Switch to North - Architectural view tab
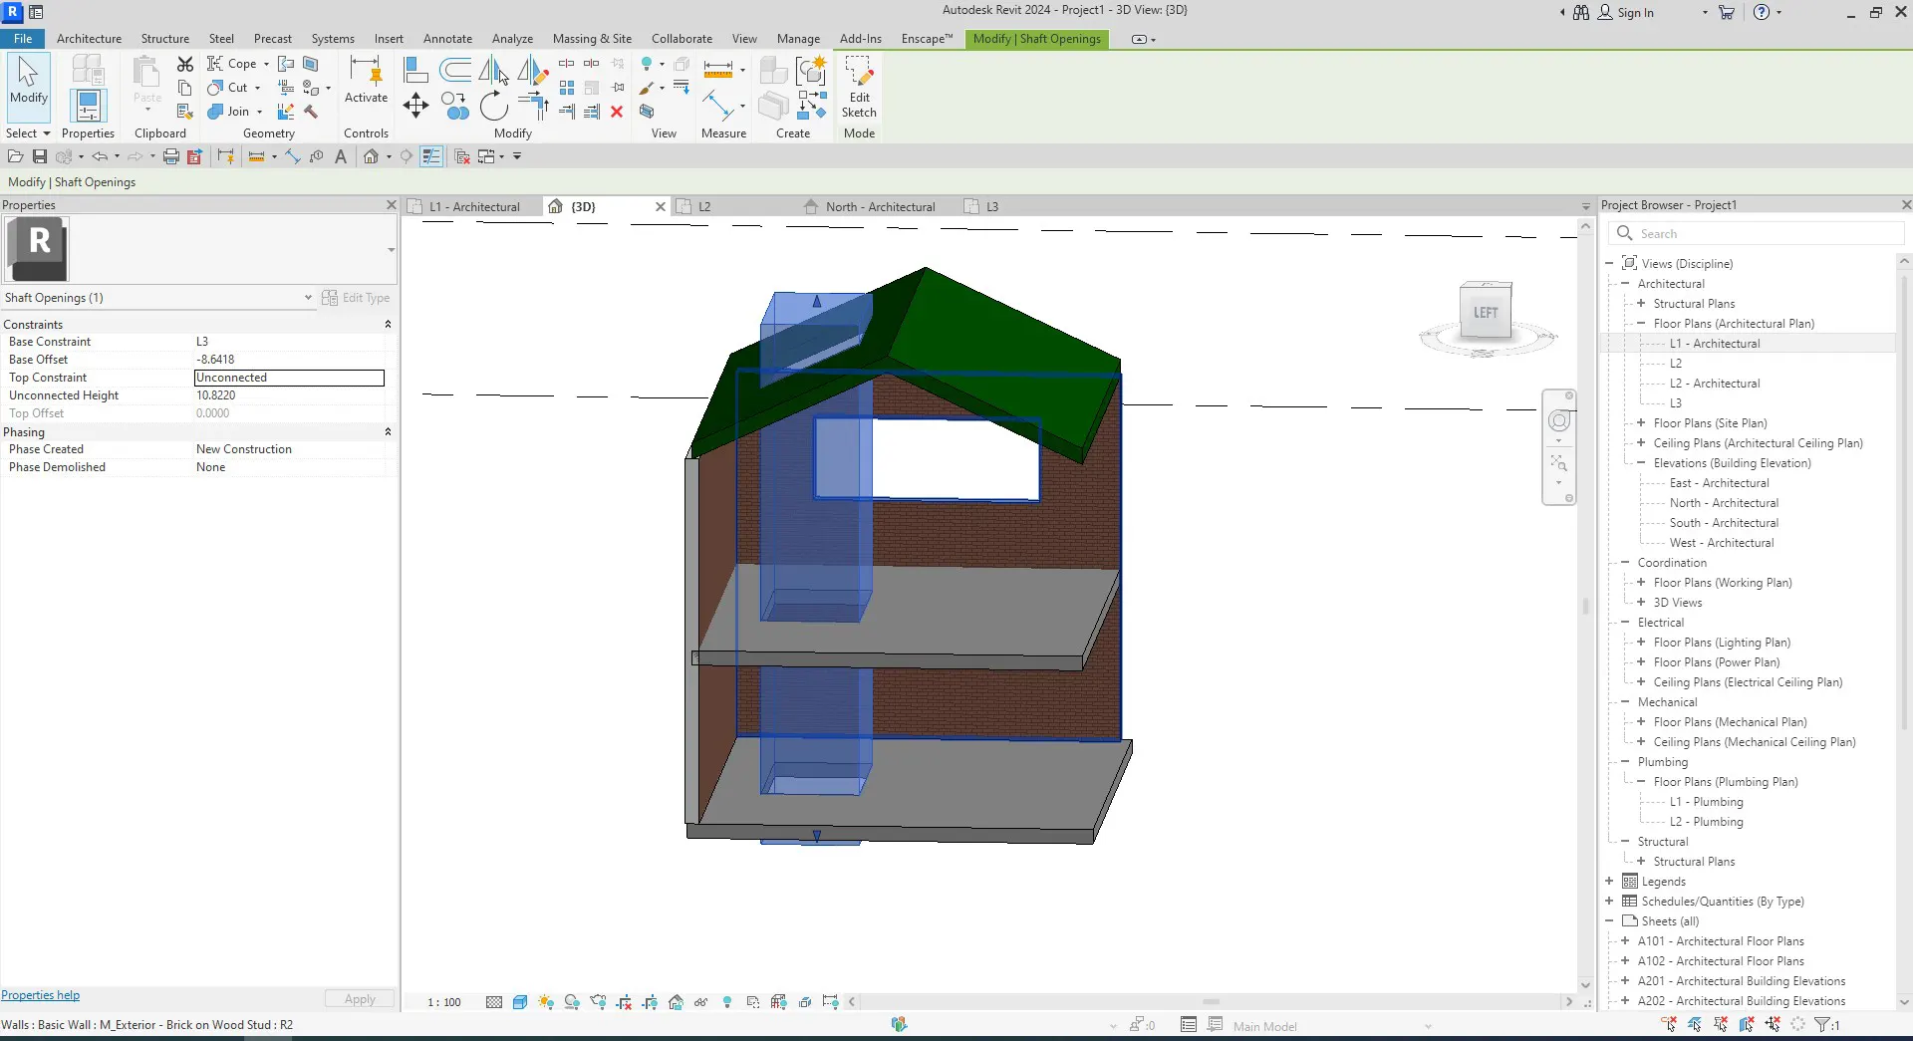 pyautogui.click(x=880, y=207)
